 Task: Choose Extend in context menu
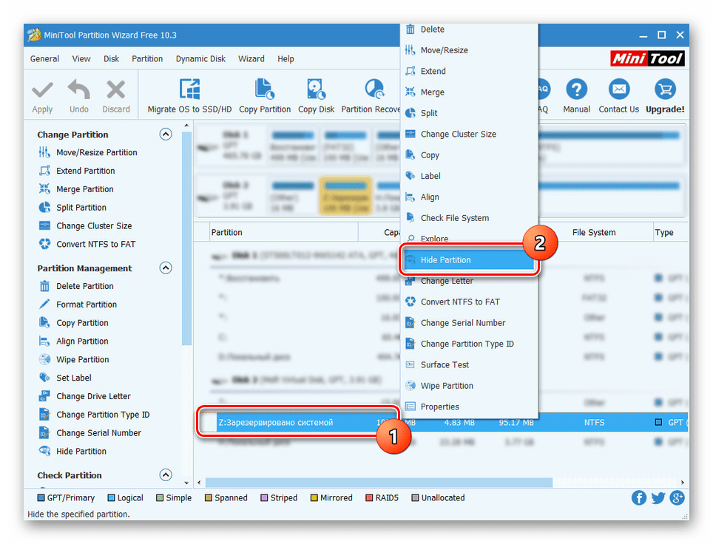469,71
